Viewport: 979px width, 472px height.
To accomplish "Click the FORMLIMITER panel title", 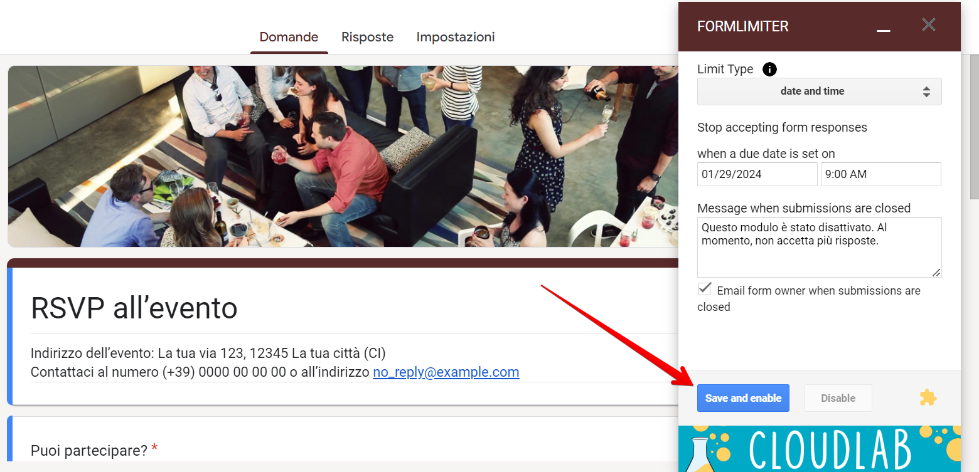I will (742, 26).
